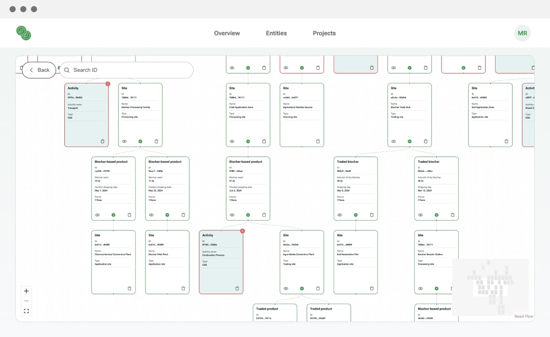Click the green leaf logo

click(x=24, y=33)
